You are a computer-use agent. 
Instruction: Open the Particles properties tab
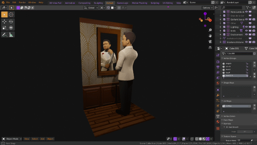click(x=218, y=100)
